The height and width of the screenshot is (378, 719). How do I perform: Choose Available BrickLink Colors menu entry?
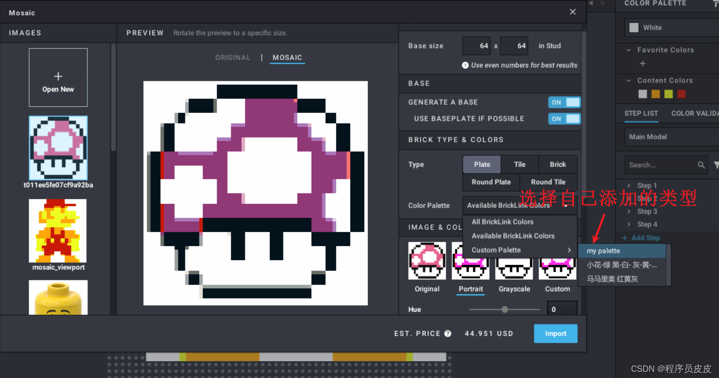click(x=520, y=236)
